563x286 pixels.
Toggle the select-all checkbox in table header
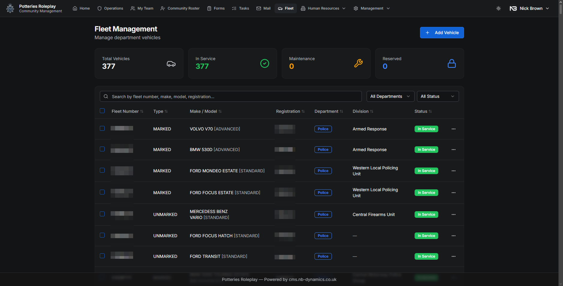click(x=102, y=111)
